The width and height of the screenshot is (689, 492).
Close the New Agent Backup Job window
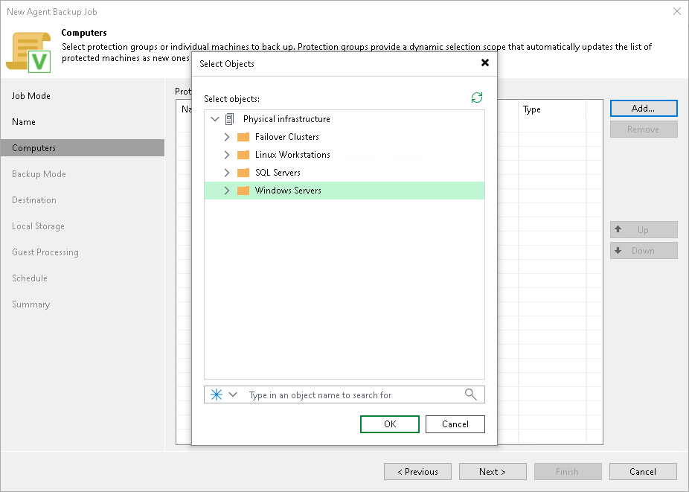pyautogui.click(x=676, y=11)
